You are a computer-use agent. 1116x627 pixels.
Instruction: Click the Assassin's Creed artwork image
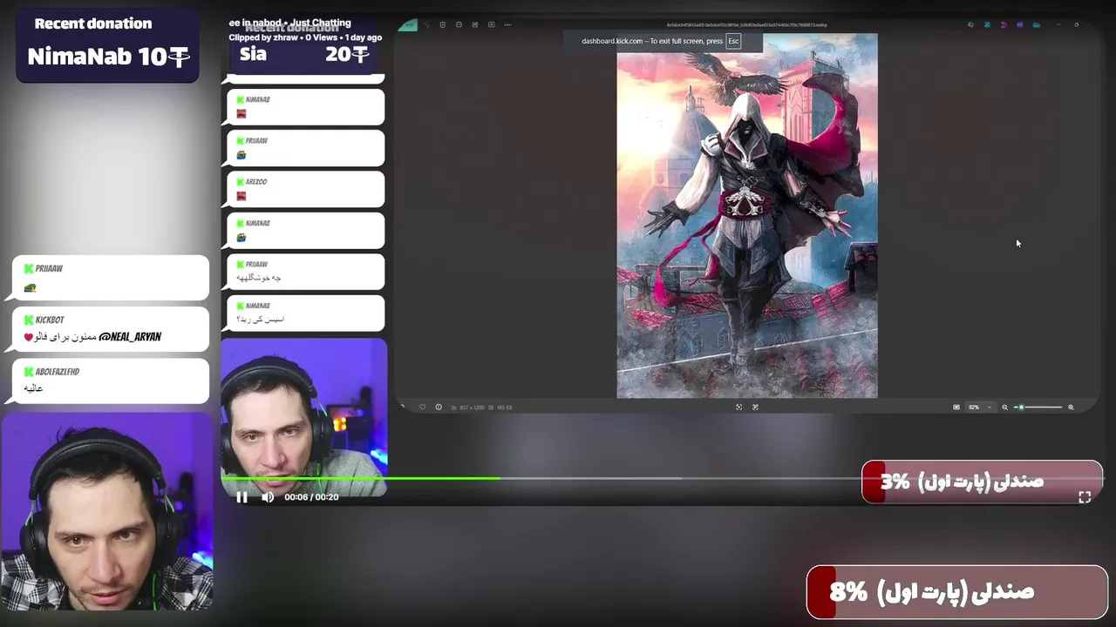point(747,215)
